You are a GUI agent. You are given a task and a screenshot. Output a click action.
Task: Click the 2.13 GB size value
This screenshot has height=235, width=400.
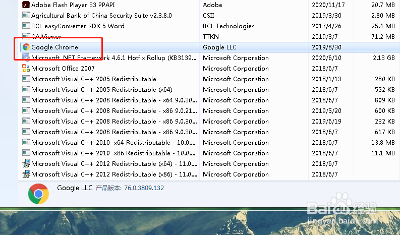point(384,58)
